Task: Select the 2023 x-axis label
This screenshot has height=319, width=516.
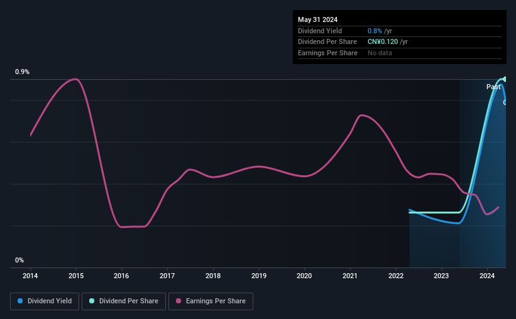Action: pos(441,276)
